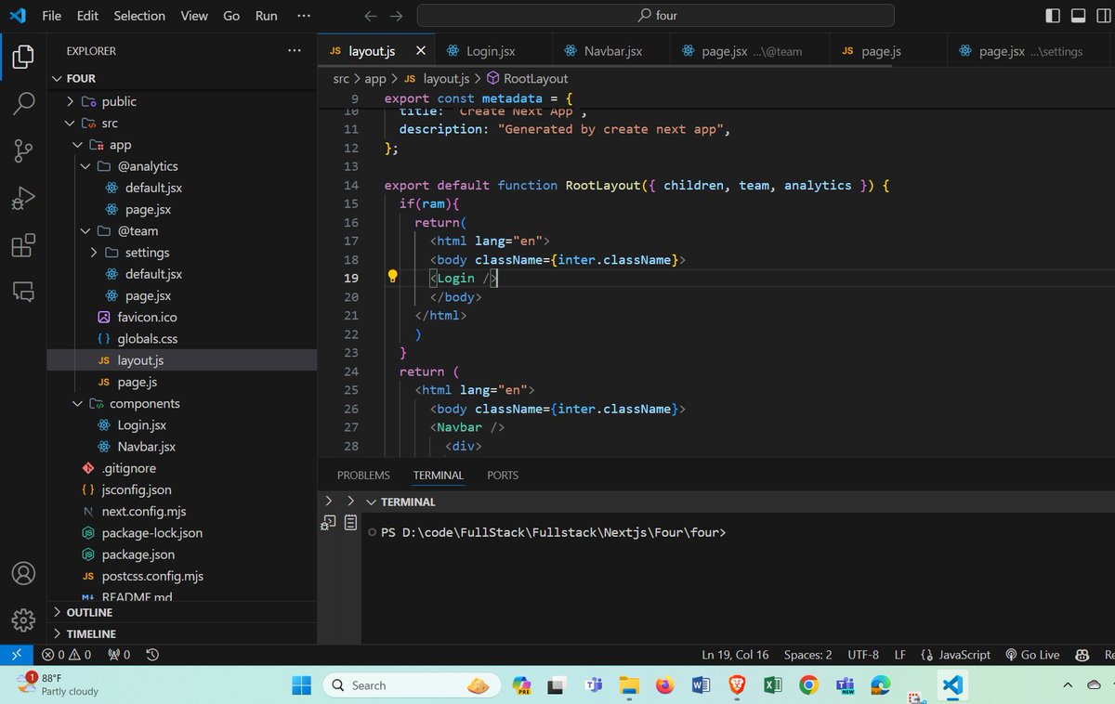Viewport: 1115px width, 704px height.
Task: Open the Run and Debug view
Action: tap(23, 198)
